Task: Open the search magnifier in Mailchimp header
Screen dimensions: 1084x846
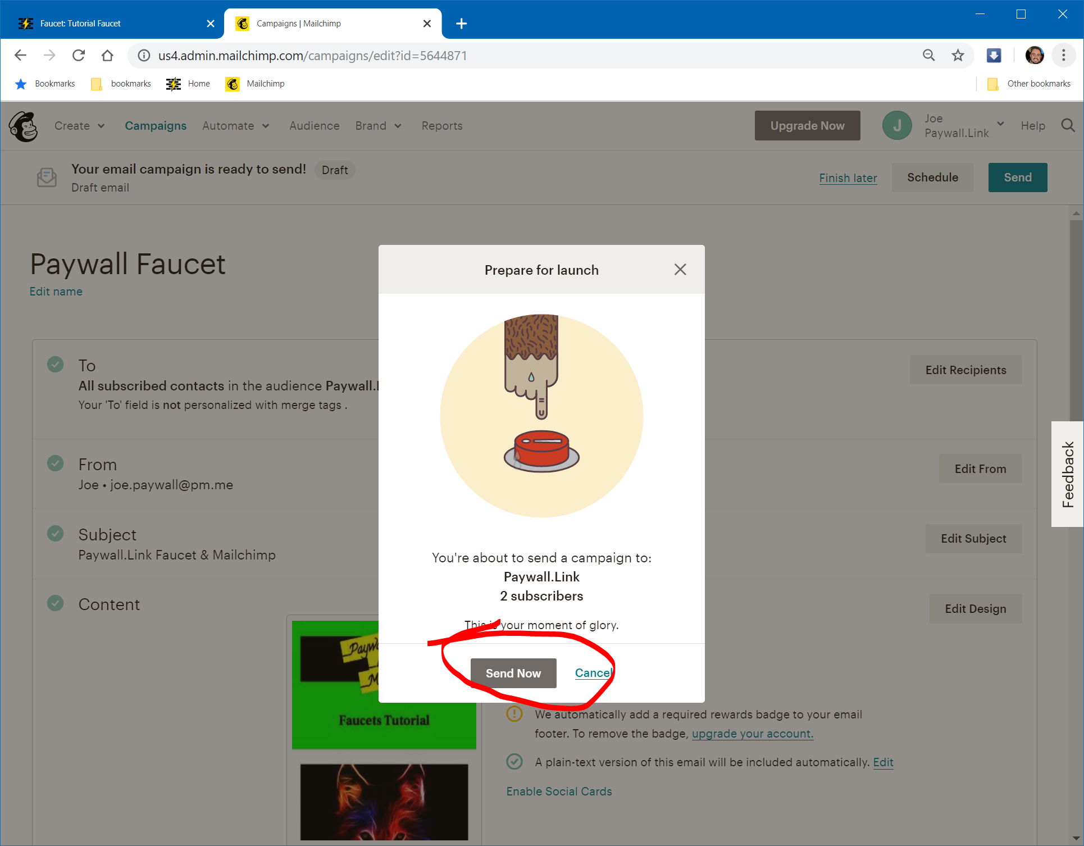Action: [x=1068, y=126]
